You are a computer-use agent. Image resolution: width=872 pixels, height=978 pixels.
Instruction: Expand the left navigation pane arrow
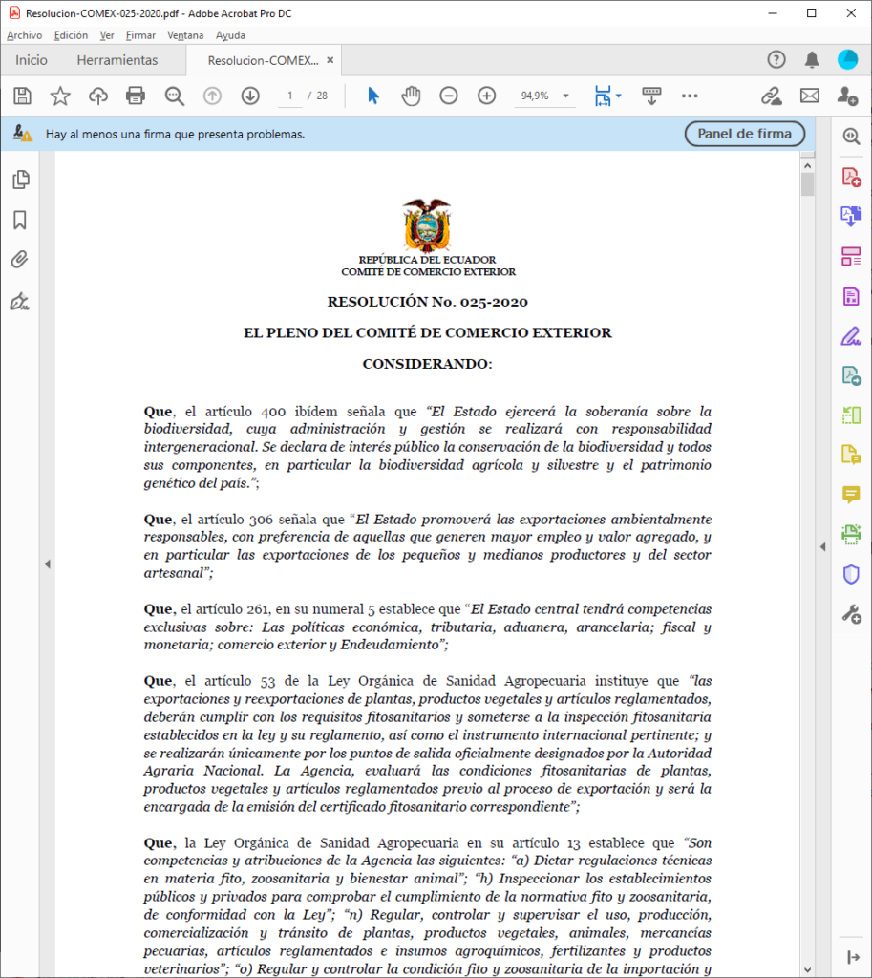(47, 564)
